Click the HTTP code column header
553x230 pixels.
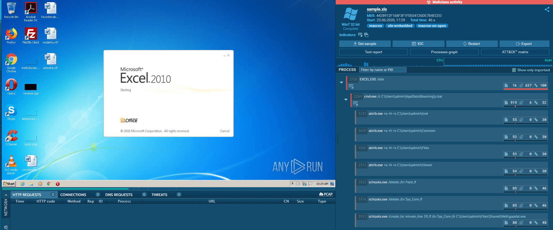tap(46, 201)
